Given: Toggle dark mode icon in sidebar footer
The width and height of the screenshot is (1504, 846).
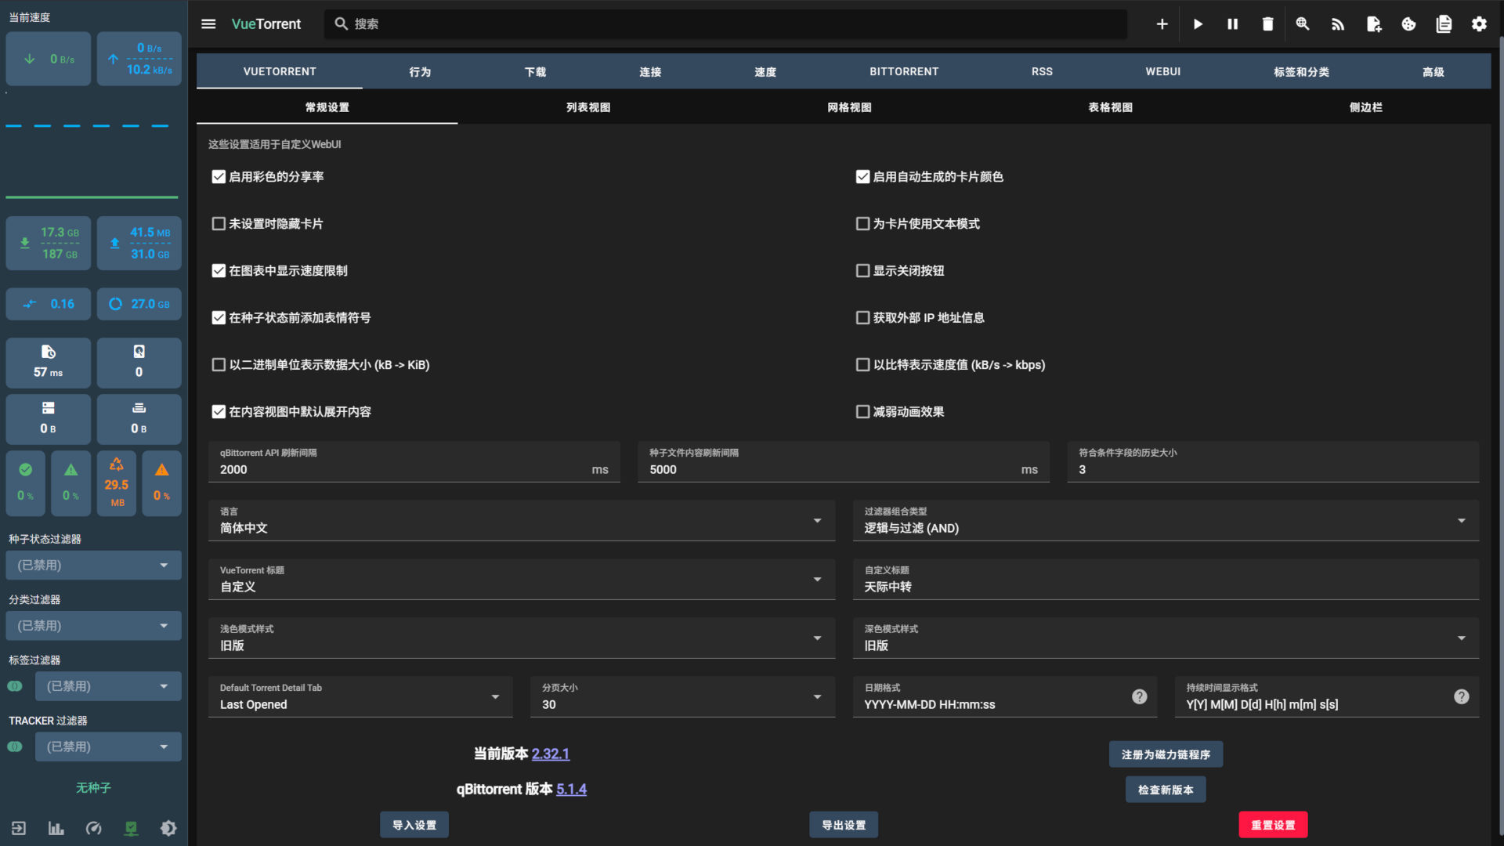Looking at the screenshot, I should [x=168, y=828].
